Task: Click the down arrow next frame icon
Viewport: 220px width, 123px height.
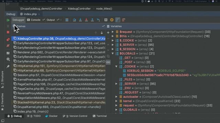Action: (102, 33)
